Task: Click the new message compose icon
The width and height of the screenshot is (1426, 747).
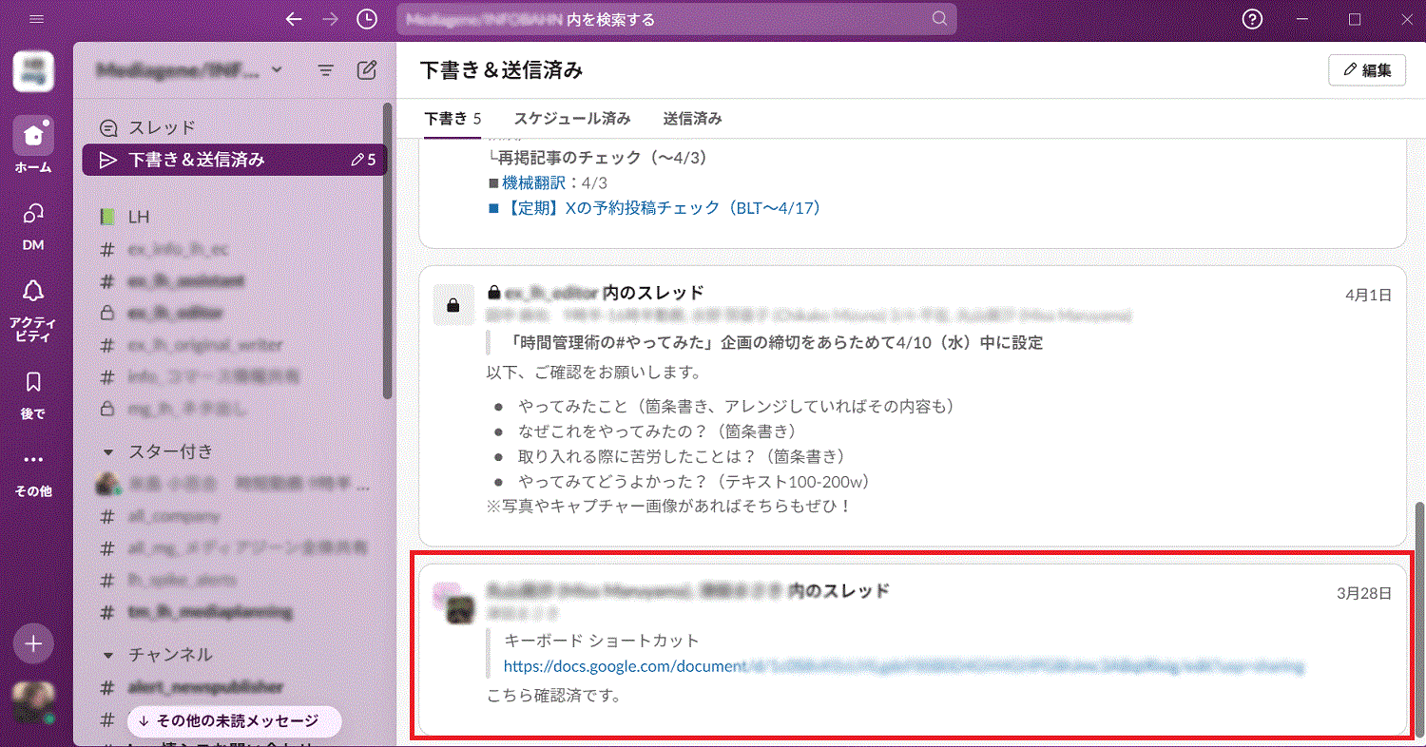Action: coord(366,69)
